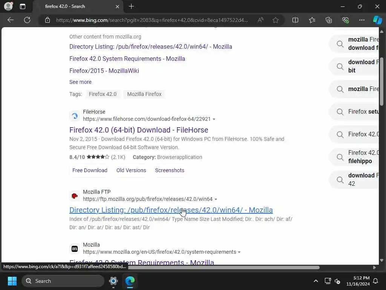Open the muted volume tray icon
Image resolution: width=386 pixels, height=290 pixels.
337,281
